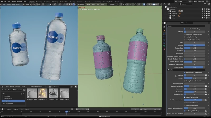Click the pause playback button
211x118 pixels.
click(x=83, y=109)
